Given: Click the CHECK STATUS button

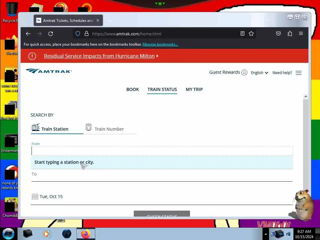Looking at the screenshot, I should click(162, 214).
